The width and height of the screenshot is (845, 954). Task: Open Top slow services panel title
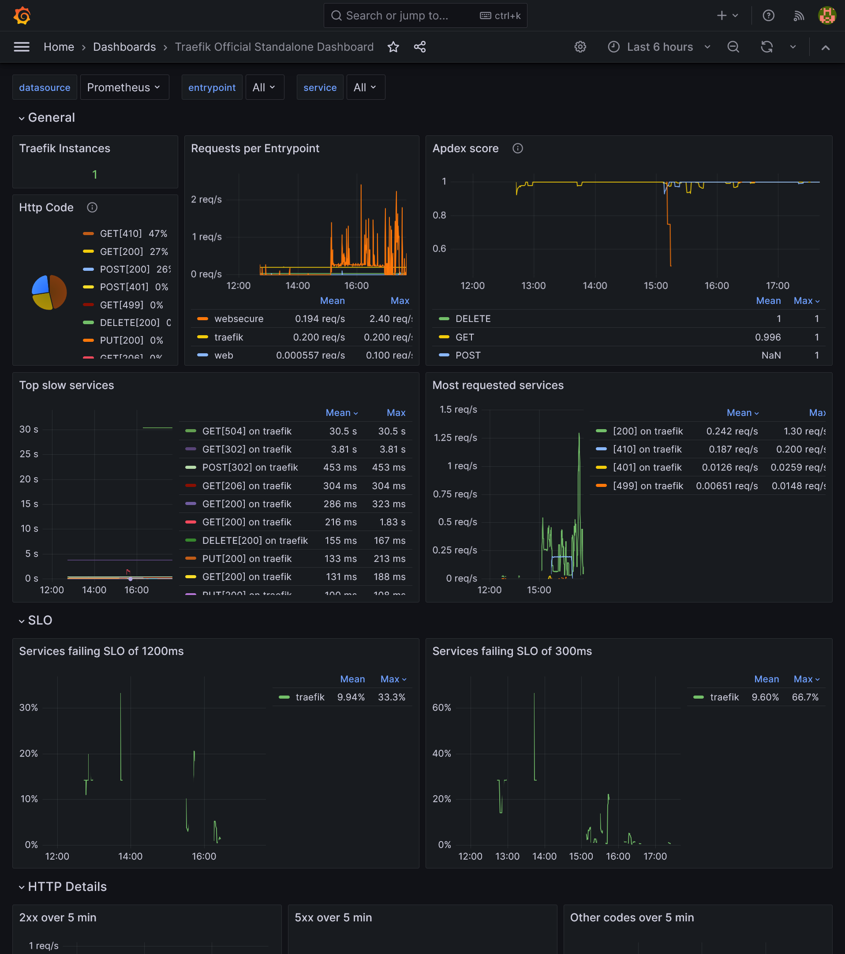point(66,385)
